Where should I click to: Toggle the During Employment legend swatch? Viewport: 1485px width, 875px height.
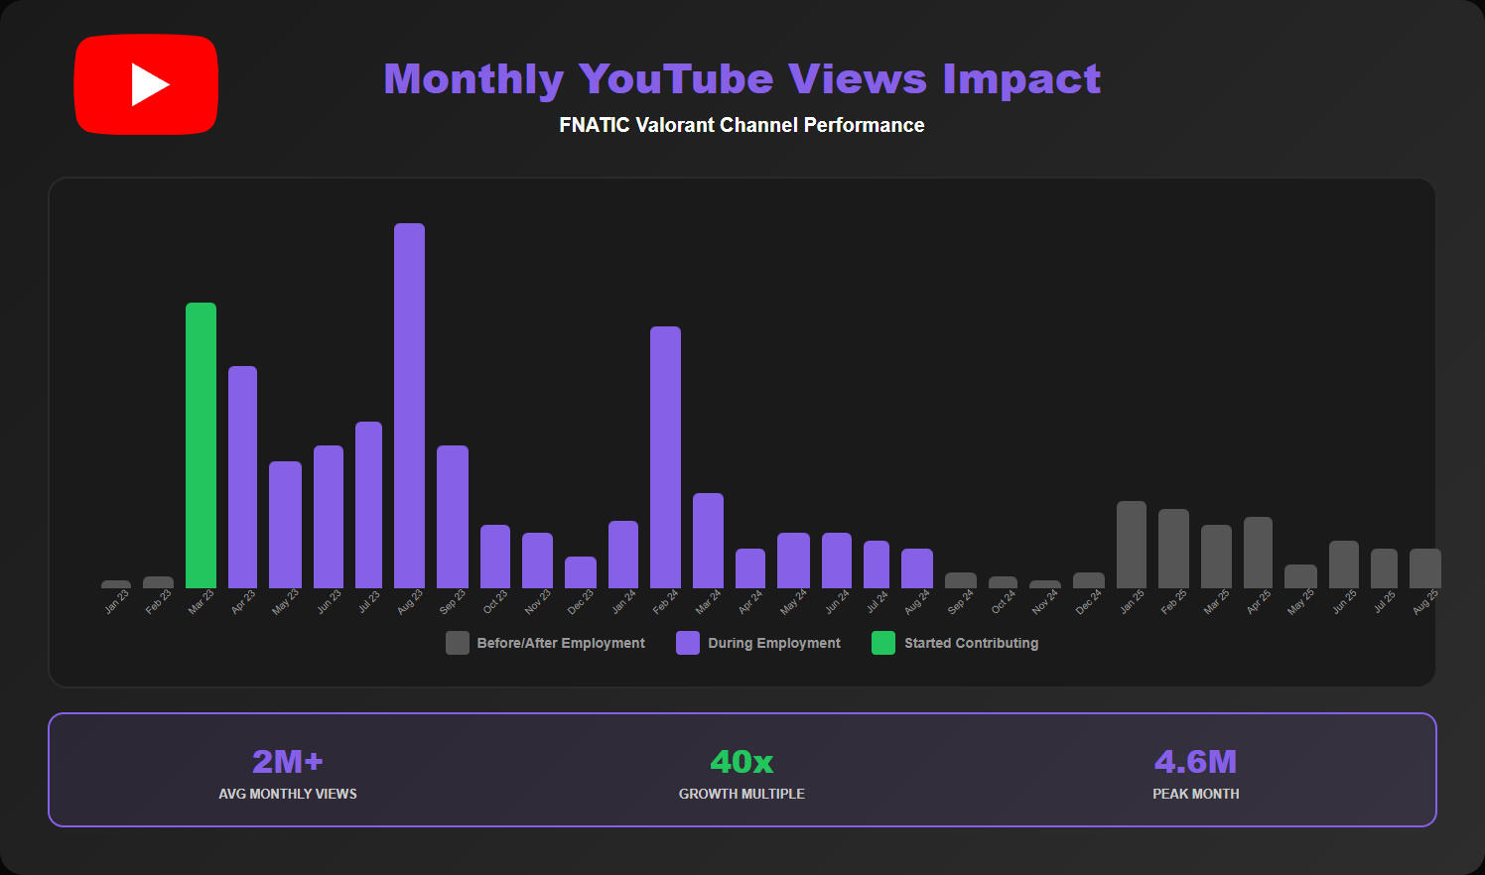click(x=687, y=643)
